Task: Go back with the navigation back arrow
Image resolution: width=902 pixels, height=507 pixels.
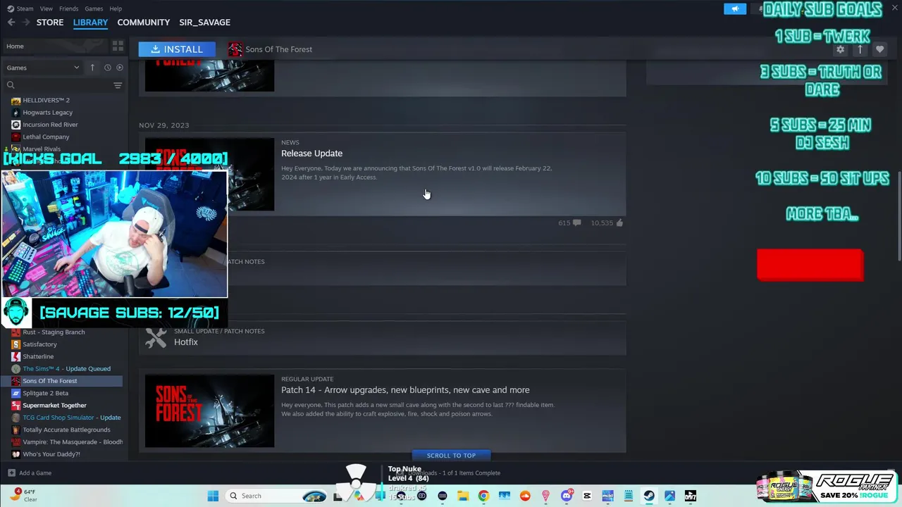Action: (x=11, y=23)
